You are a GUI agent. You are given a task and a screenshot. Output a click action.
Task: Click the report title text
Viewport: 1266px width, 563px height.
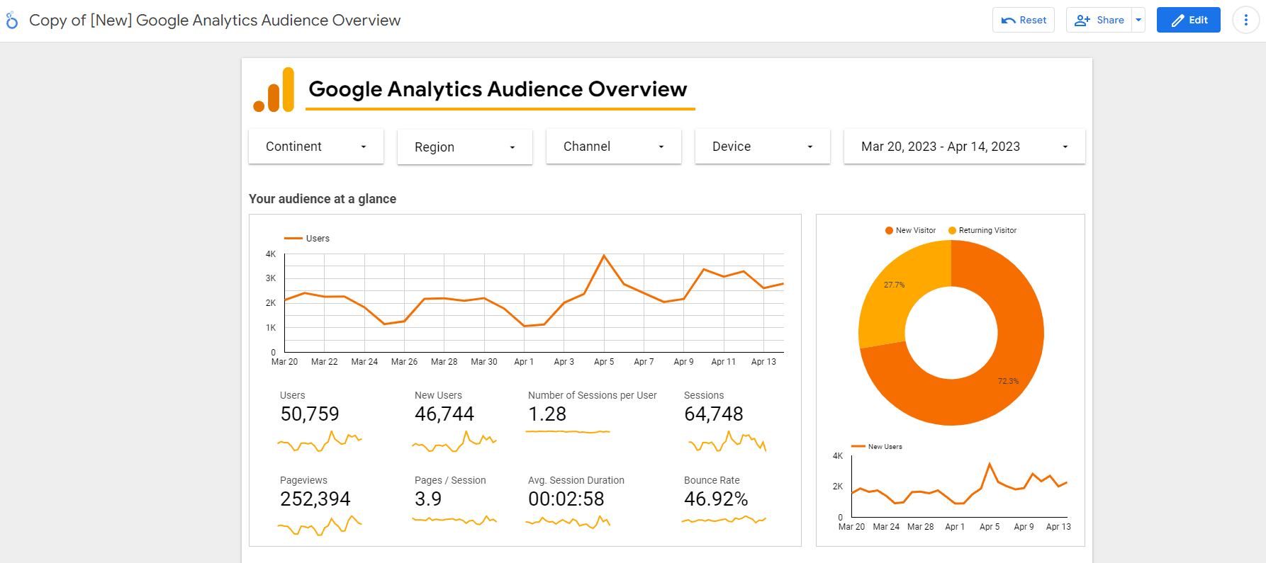(498, 89)
